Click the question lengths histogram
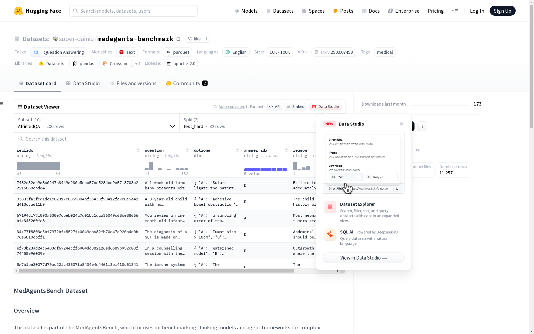This screenshot has height=334, width=534. [167, 166]
